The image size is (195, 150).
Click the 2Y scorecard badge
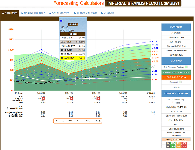[168, 146]
